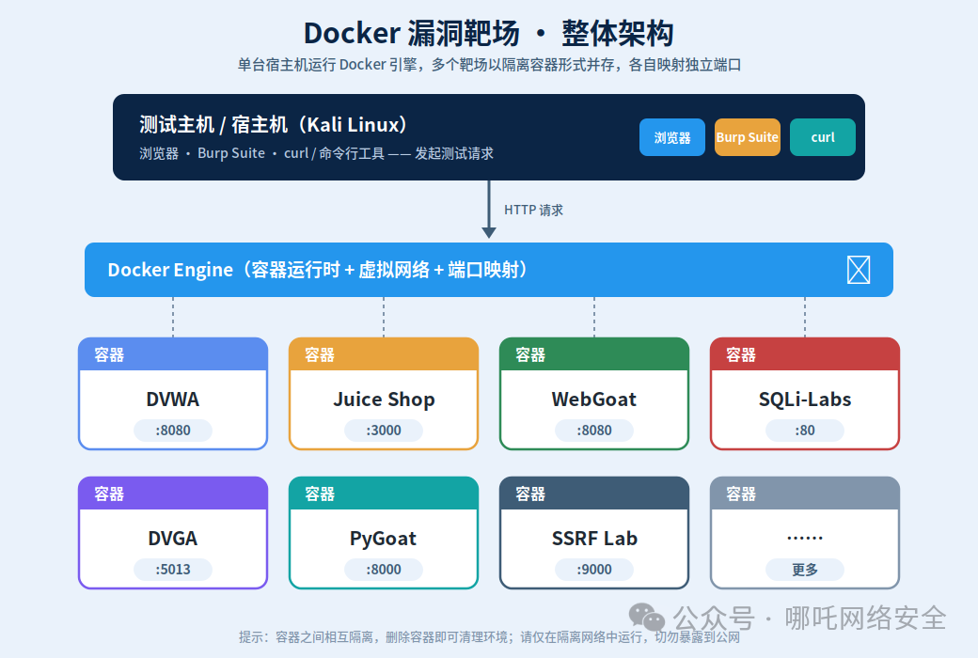Click the DVGA container name
Viewport: 978px width, 658px height.
pos(173,539)
